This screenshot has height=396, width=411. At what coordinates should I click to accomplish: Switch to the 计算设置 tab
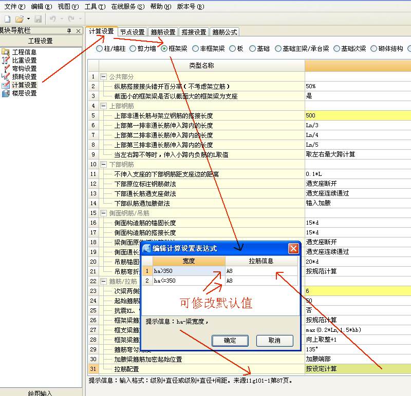point(101,31)
